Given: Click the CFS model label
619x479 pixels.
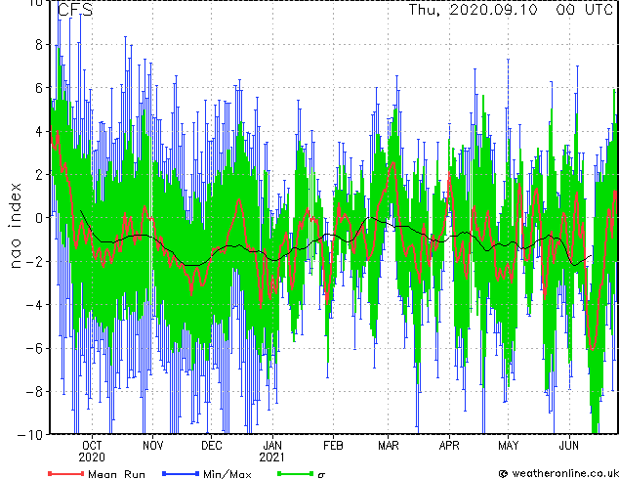Looking at the screenshot, I should (x=75, y=10).
